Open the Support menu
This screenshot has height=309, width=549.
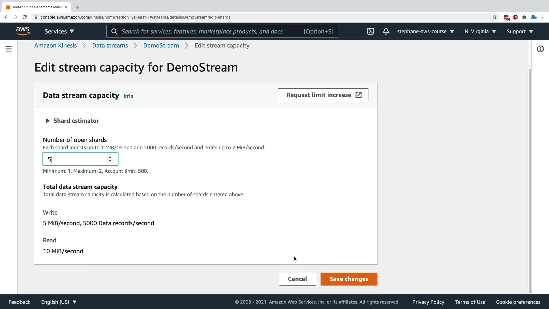[520, 31]
